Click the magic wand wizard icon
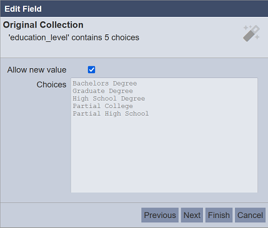This screenshot has height=228, width=268. tap(251, 33)
